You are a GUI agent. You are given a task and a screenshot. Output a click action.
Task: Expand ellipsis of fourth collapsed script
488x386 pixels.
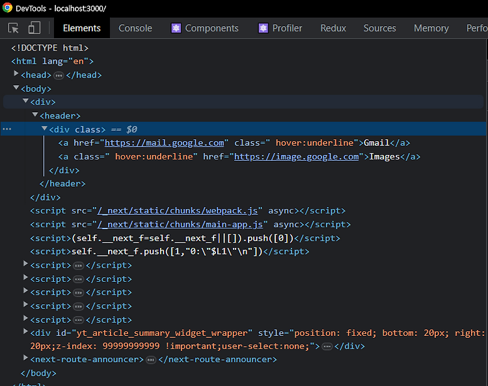pyautogui.click(x=78, y=307)
